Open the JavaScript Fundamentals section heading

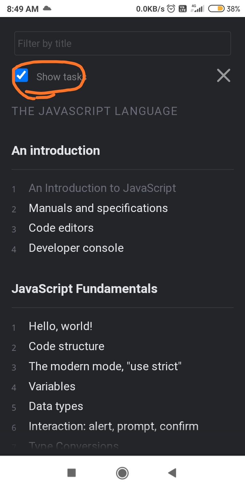[x=84, y=289]
